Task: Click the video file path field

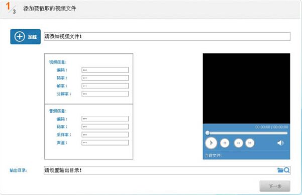Action: pos(167,36)
